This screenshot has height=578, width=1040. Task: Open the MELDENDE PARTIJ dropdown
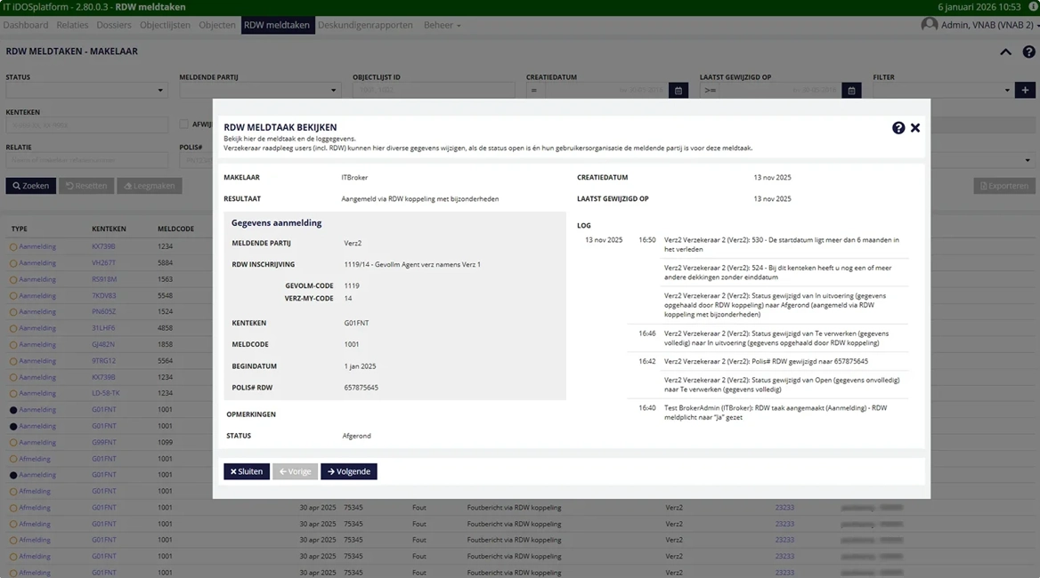pyautogui.click(x=258, y=90)
